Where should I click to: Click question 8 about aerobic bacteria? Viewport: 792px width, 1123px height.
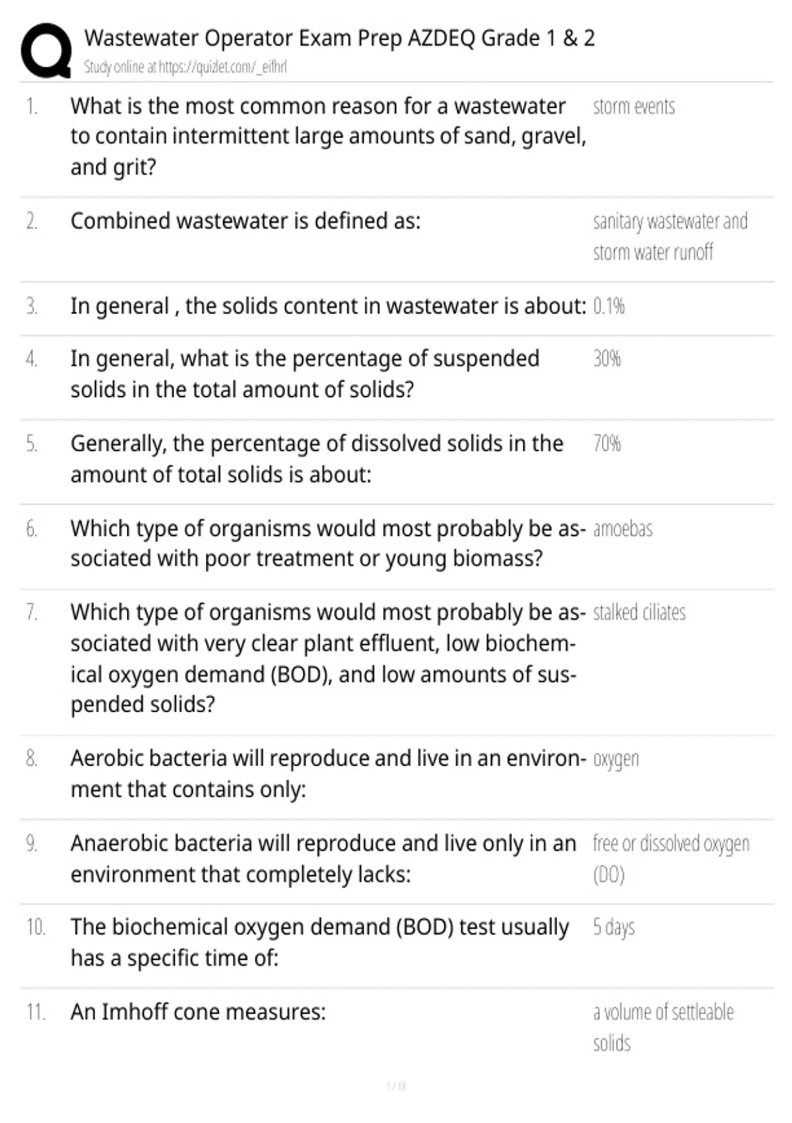coord(327,774)
